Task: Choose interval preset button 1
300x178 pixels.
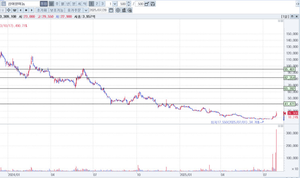Action: pyautogui.click(x=91, y=4)
